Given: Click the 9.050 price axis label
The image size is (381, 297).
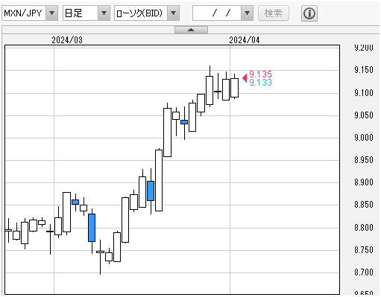Looking at the screenshot, I should (364, 115).
